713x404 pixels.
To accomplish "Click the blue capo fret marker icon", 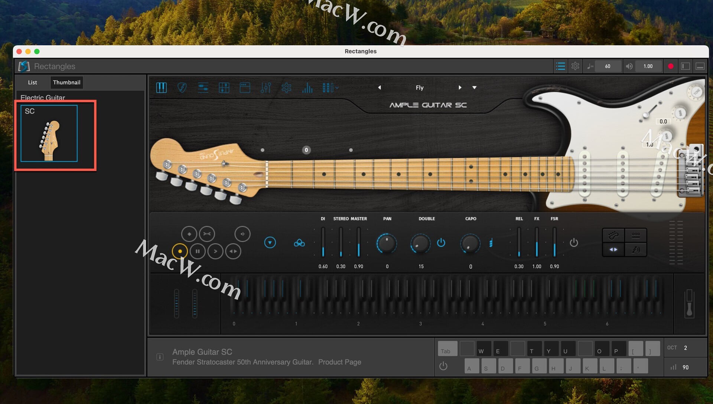I will [491, 243].
